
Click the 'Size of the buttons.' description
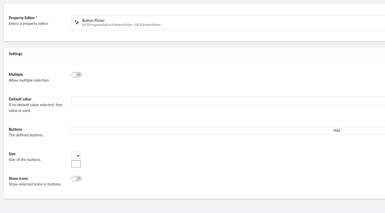coord(25,160)
